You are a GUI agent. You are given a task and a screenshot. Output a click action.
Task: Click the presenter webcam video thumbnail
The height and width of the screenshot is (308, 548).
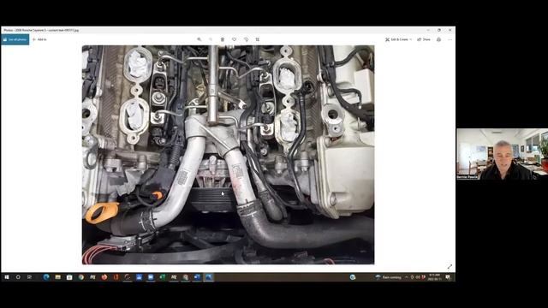(503, 154)
